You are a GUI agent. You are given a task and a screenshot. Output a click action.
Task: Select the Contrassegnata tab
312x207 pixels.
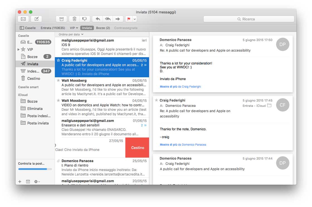[126, 28]
